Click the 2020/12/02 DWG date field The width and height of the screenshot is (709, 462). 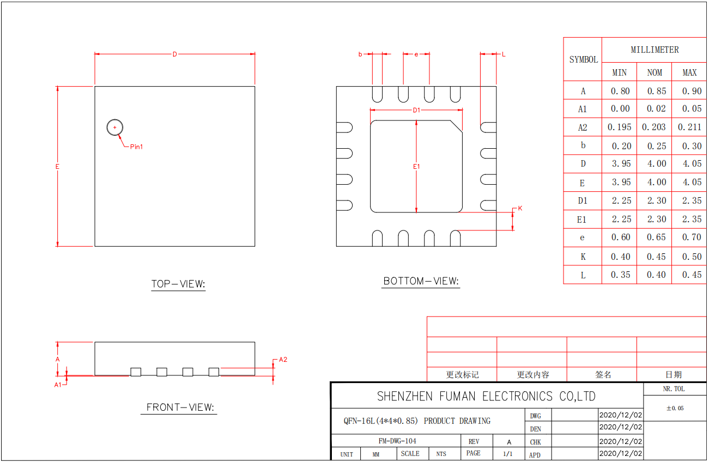click(x=621, y=415)
